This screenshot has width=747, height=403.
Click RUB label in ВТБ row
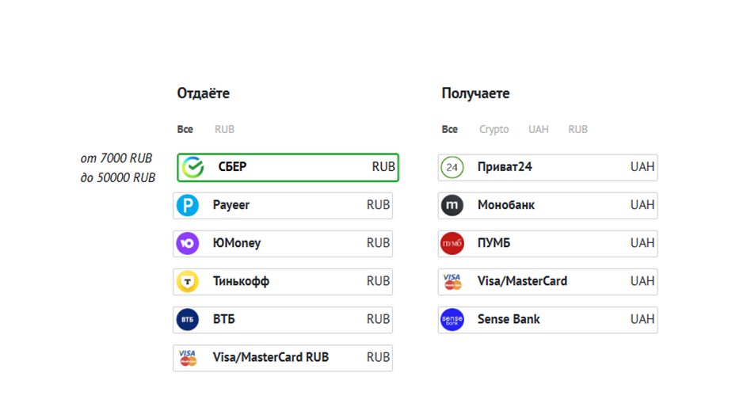tap(379, 319)
